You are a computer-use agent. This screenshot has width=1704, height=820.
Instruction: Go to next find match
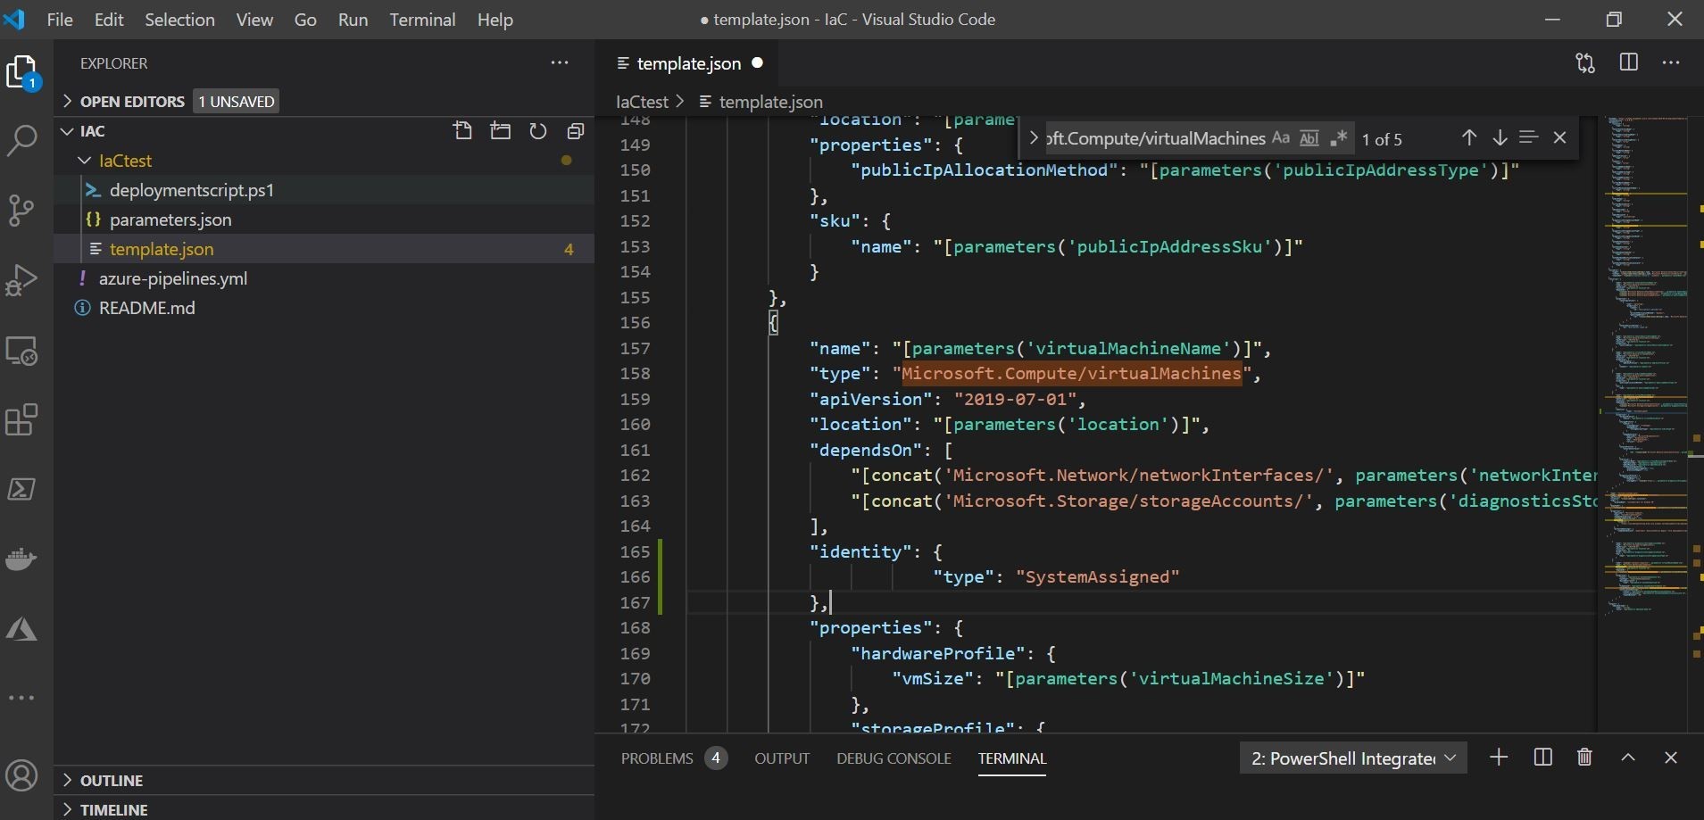click(x=1500, y=138)
